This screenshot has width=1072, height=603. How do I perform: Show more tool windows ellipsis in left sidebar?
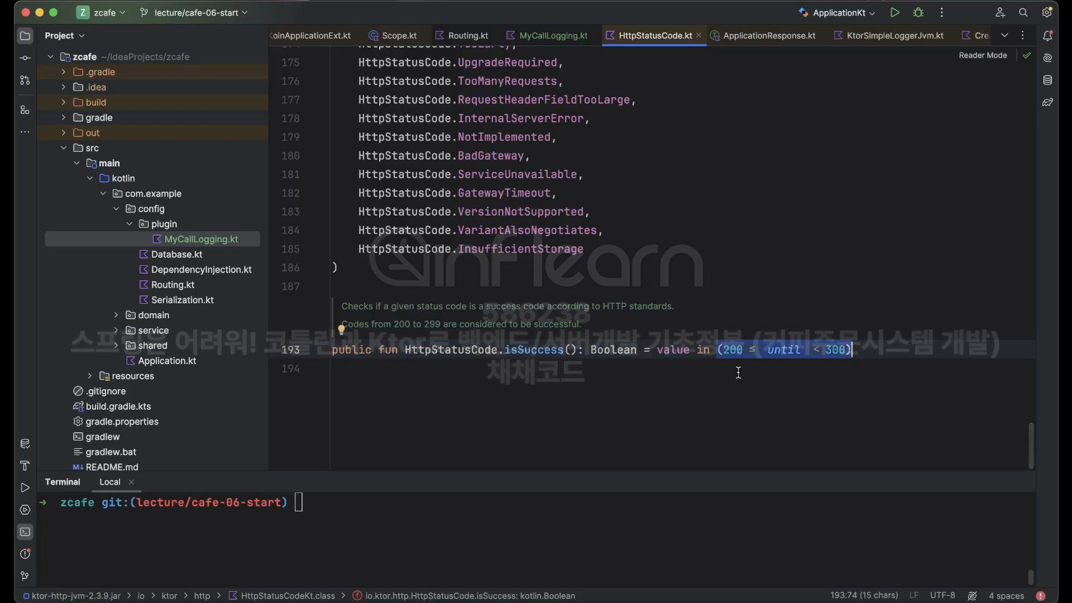coord(25,132)
